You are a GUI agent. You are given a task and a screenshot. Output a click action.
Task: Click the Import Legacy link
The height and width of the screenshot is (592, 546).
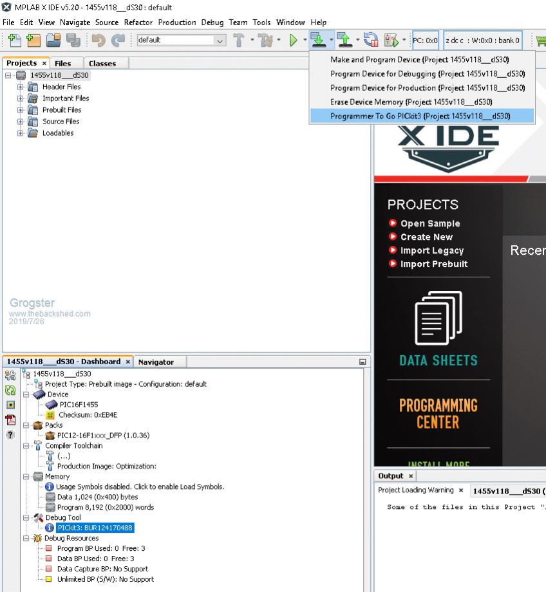[432, 251]
